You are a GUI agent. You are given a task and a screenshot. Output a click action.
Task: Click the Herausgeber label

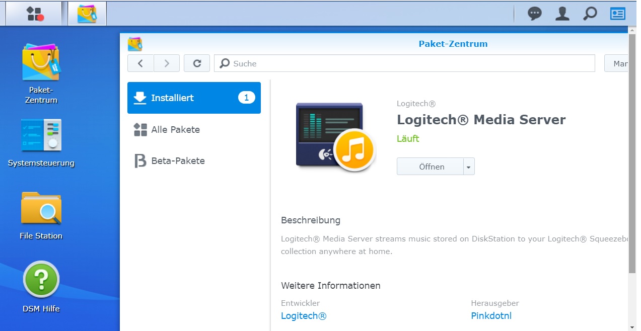pyautogui.click(x=495, y=303)
